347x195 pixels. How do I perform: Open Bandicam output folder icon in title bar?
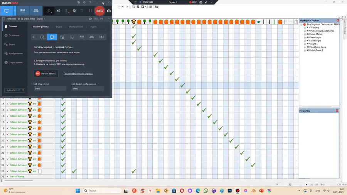(79, 2)
